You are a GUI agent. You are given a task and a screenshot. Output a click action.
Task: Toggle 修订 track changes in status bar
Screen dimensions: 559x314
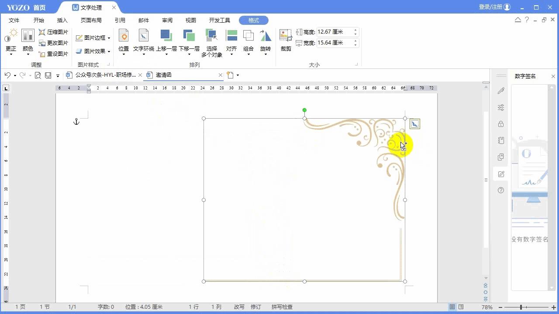tap(255, 307)
